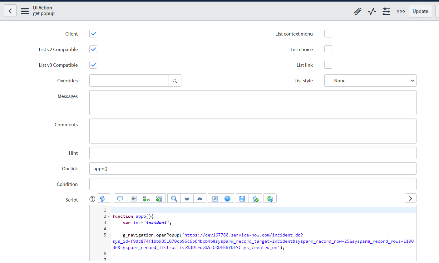The height and width of the screenshot is (263, 439).
Task: Check the List choice checkbox
Action: click(328, 49)
